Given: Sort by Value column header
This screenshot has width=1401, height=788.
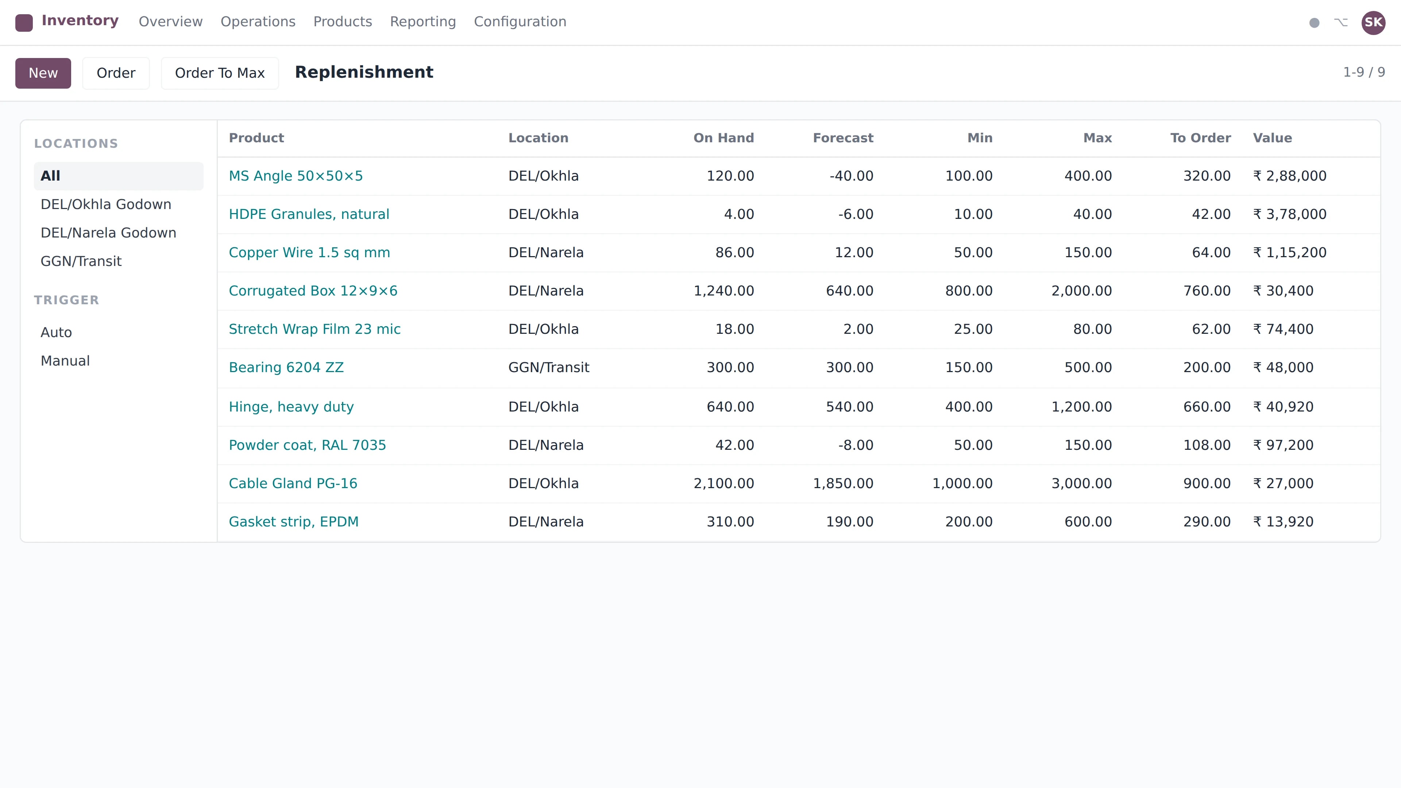Looking at the screenshot, I should point(1272,138).
